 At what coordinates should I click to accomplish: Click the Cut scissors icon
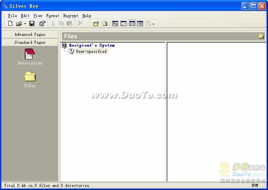pos(53,23)
